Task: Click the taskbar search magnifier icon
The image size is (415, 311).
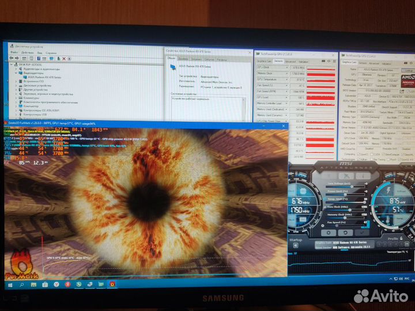Action: pyautogui.click(x=22, y=285)
